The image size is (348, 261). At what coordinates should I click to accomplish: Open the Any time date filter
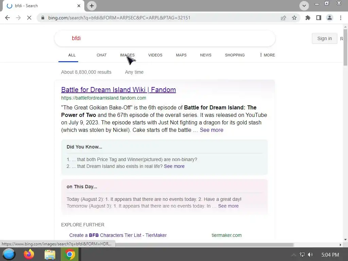coord(134,72)
